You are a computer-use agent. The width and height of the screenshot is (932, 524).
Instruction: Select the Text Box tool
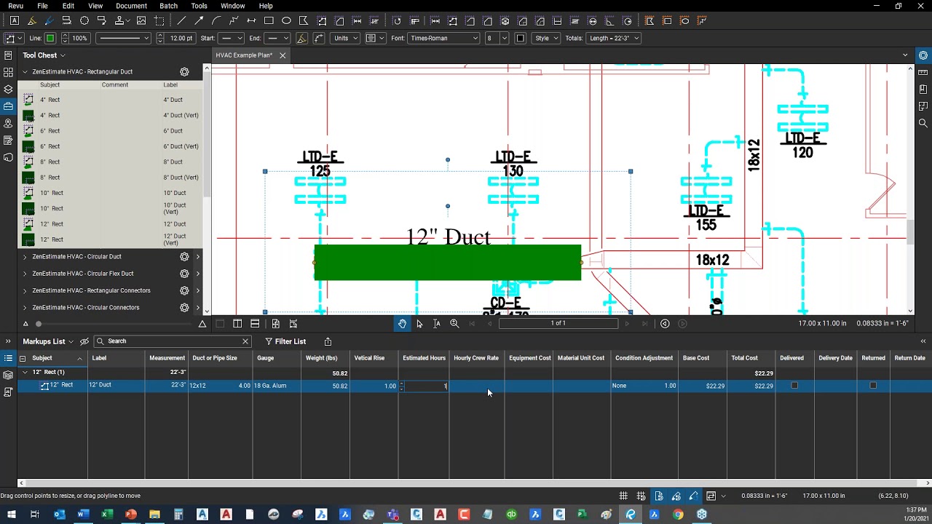tap(14, 21)
